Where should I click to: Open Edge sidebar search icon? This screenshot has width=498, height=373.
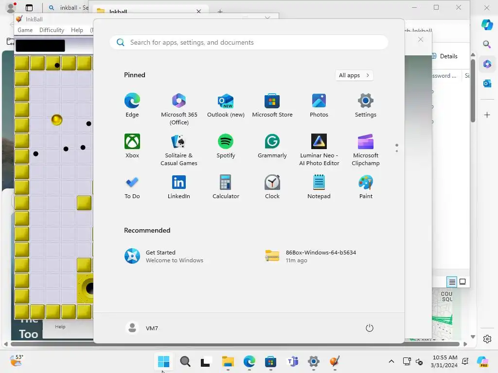[x=487, y=44]
